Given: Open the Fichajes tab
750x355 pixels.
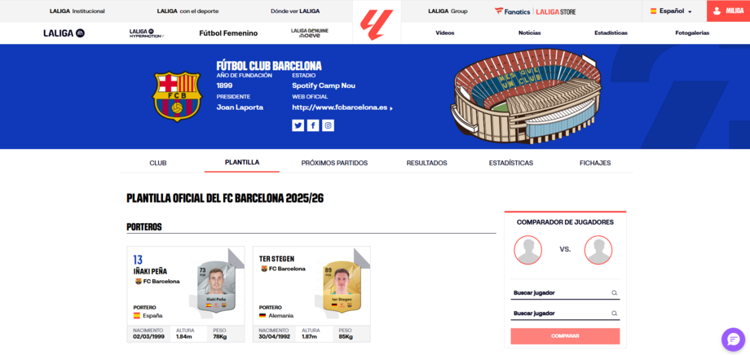Looking at the screenshot, I should (595, 163).
